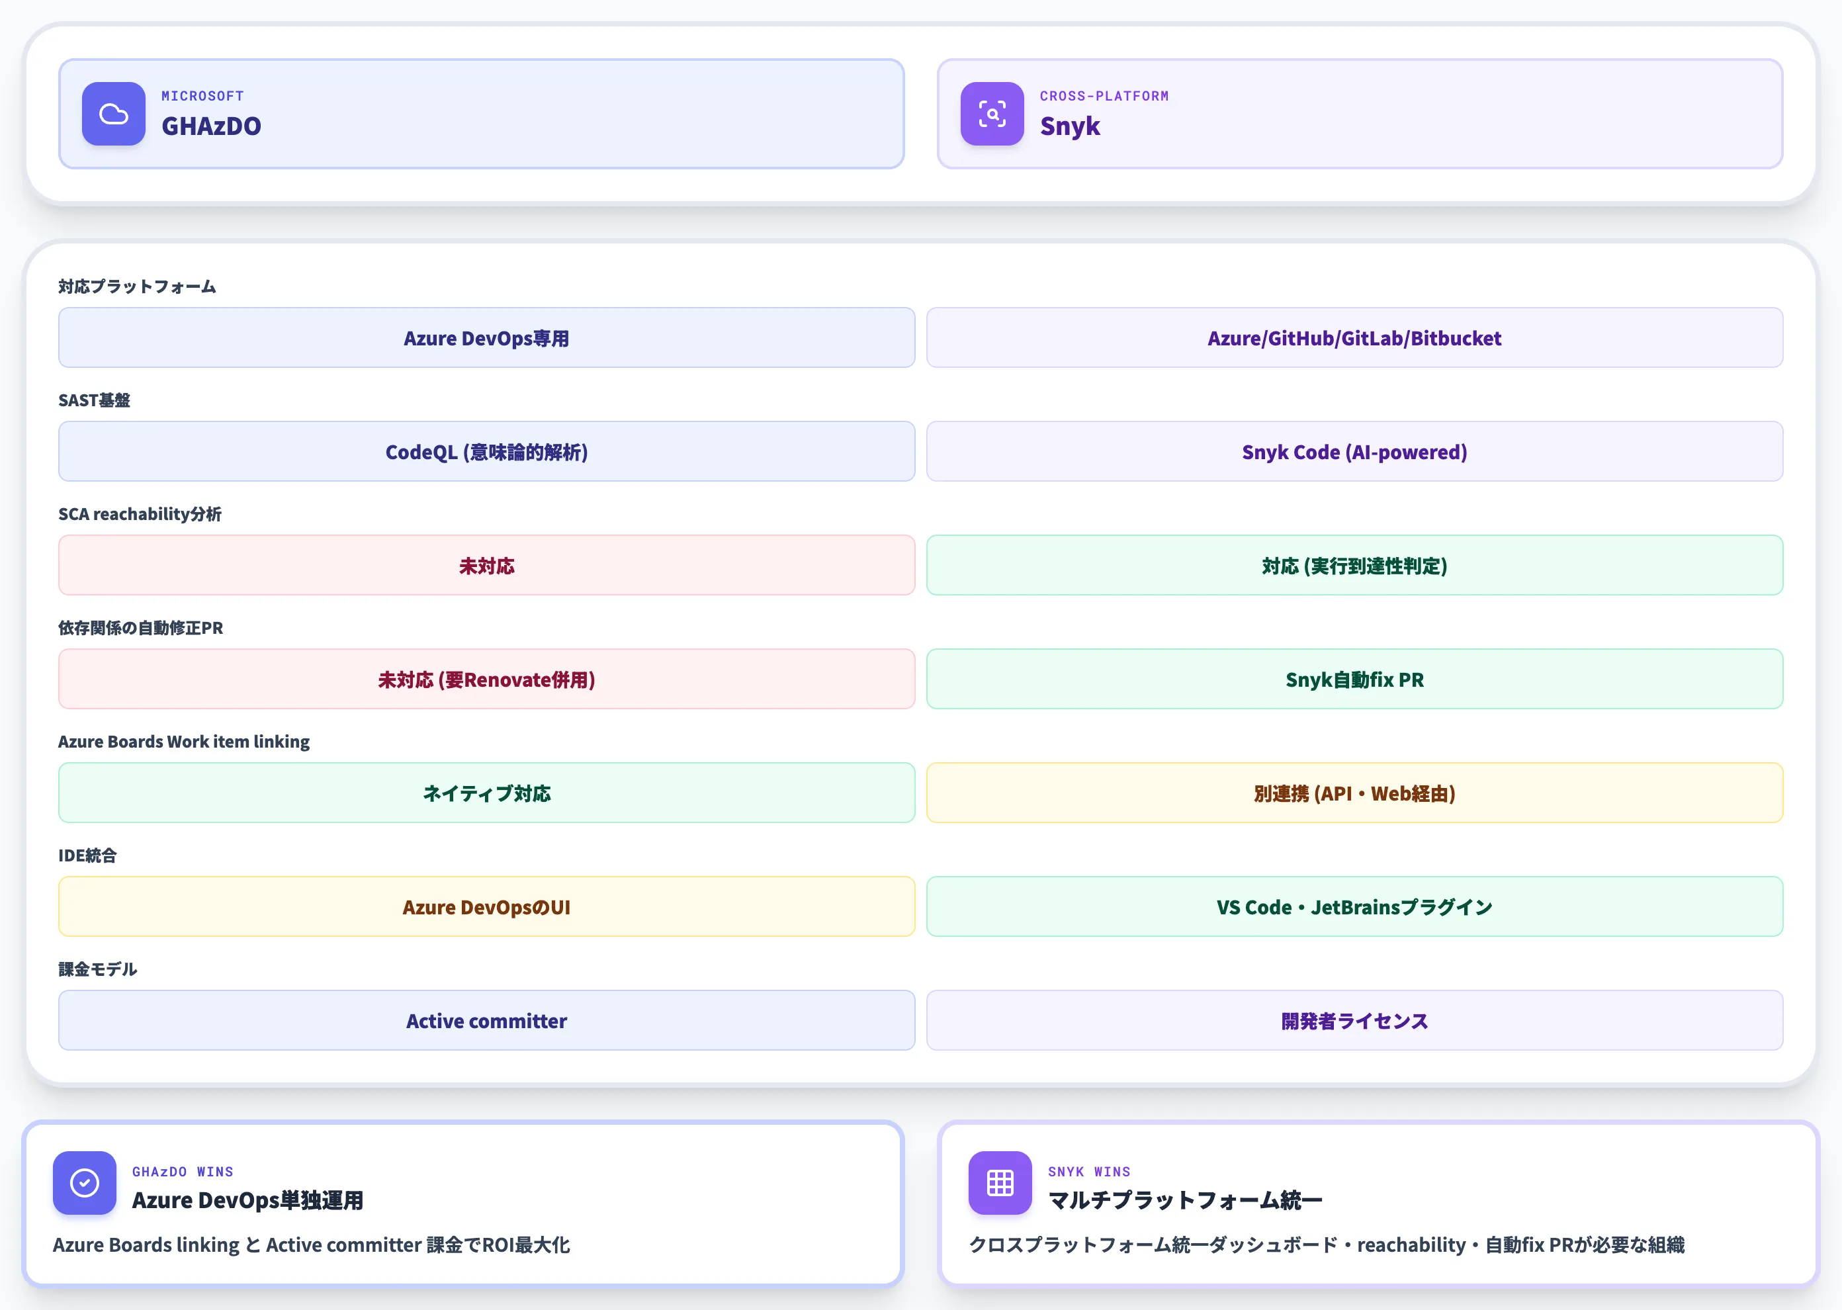Click the Active committer cell
This screenshot has height=1310, width=1842.
pyautogui.click(x=486, y=1020)
